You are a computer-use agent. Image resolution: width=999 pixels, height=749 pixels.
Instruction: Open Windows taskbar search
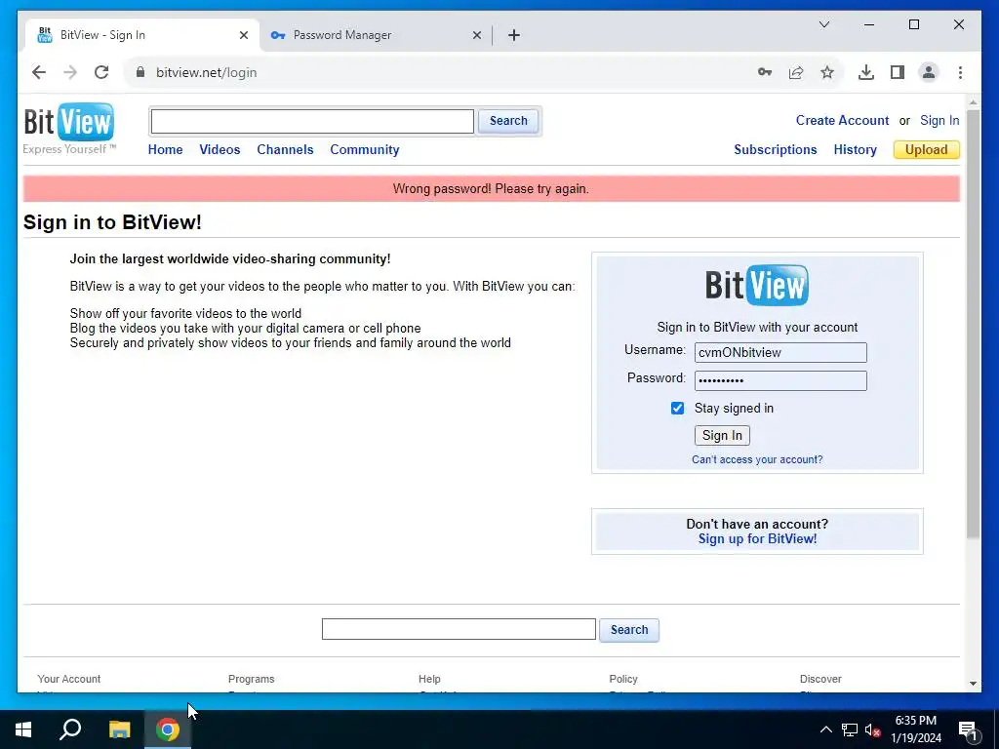[70, 729]
